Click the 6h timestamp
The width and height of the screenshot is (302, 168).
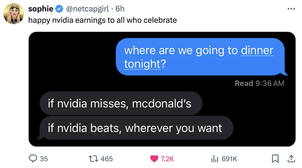pyautogui.click(x=120, y=8)
